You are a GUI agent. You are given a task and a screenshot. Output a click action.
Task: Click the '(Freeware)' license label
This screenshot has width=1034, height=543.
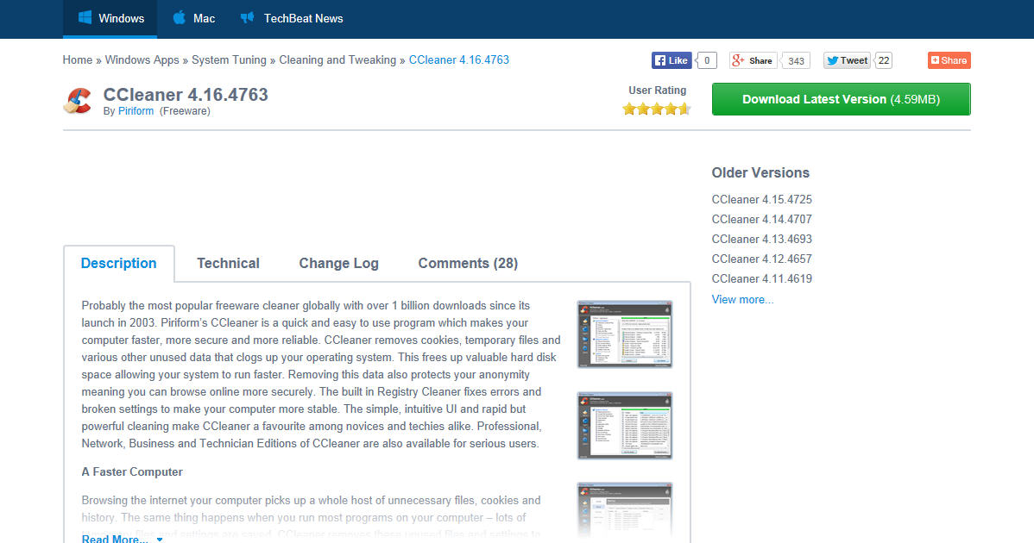coord(185,111)
